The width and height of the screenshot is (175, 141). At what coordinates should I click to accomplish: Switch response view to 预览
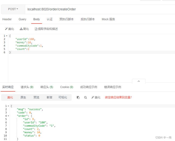pyautogui.click(x=36, y=97)
